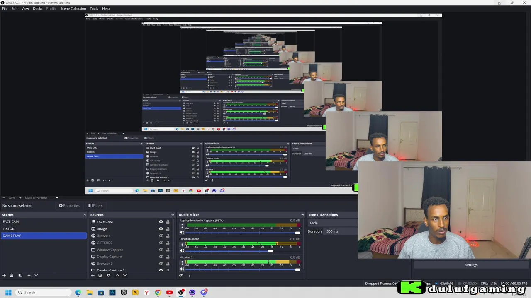This screenshot has height=298, width=531.
Task: Zoom in preview with plus icon
Action: point(21,198)
